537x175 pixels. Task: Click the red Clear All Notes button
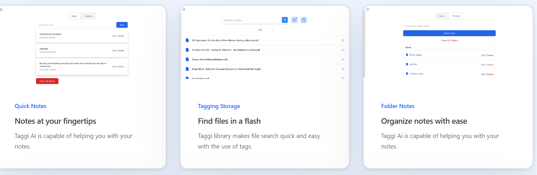pos(47,81)
